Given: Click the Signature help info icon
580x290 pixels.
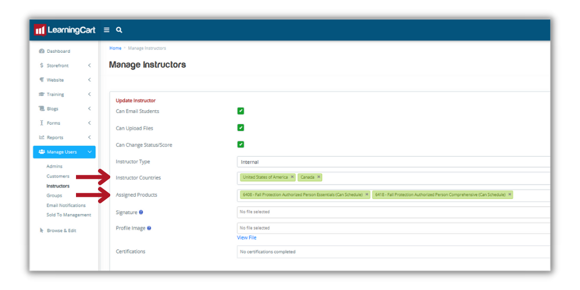Looking at the screenshot, I should point(141,212).
